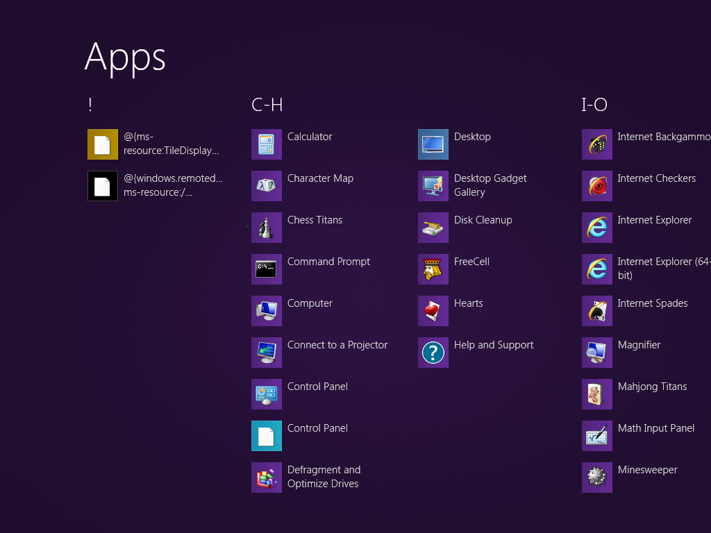This screenshot has width=711, height=533.
Task: Open the Desktop tile icon
Action: [433, 144]
